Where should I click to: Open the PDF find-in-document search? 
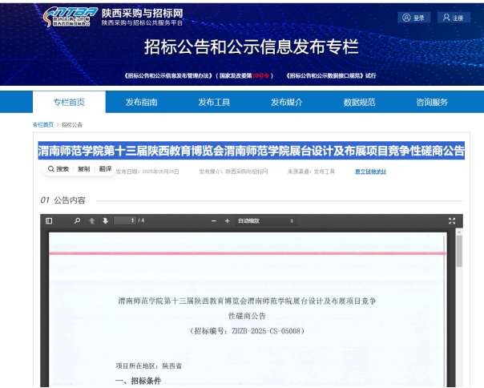pyautogui.click(x=78, y=220)
